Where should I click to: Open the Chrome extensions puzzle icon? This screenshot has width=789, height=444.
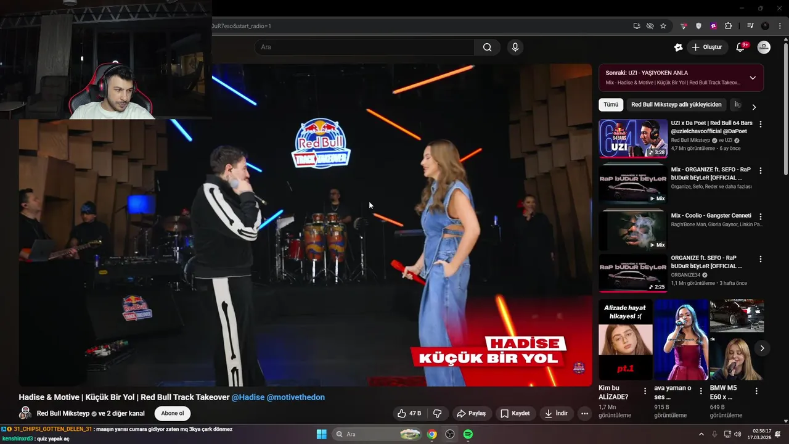728,26
